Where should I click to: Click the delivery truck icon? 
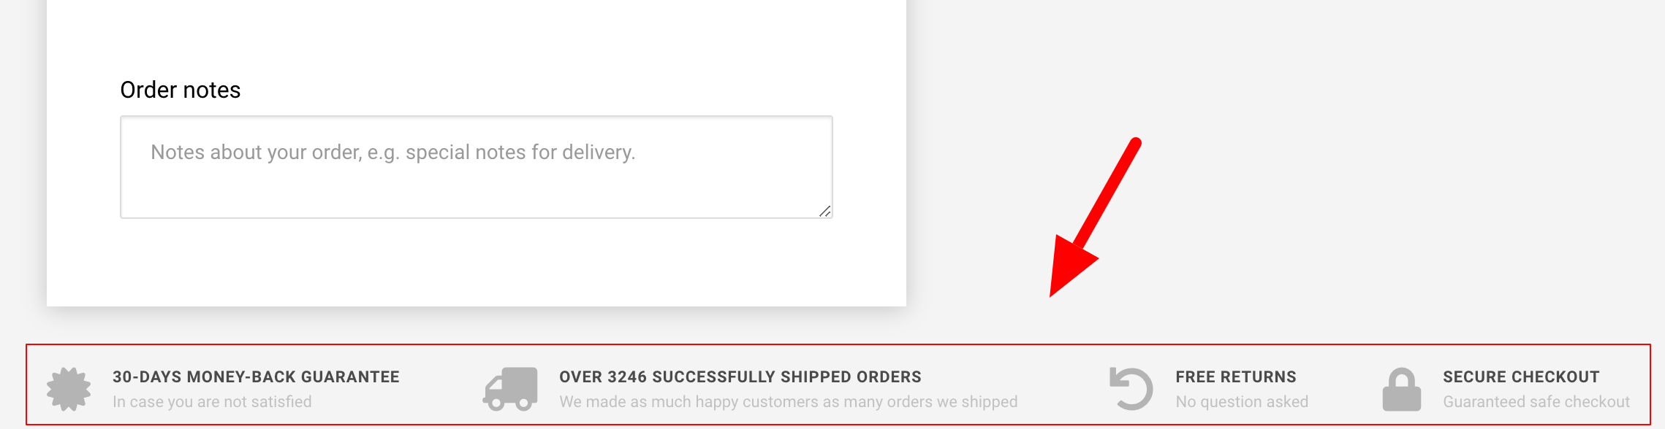click(x=510, y=389)
